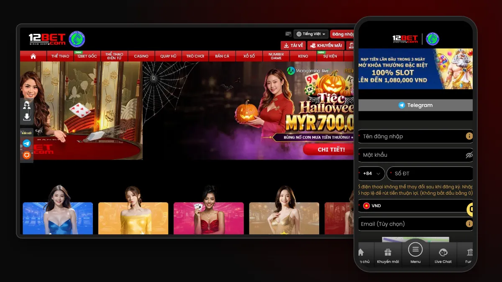Click the Kết nối label in left sidebar
This screenshot has width=502, height=282.
pyautogui.click(x=27, y=133)
